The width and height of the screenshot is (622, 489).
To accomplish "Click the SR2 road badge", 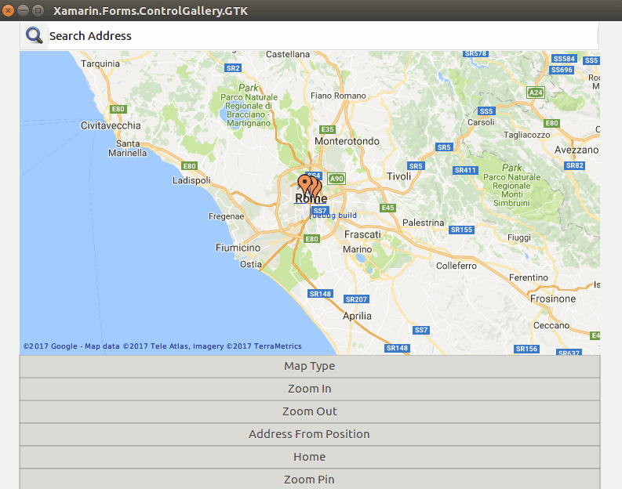I will click(x=233, y=68).
